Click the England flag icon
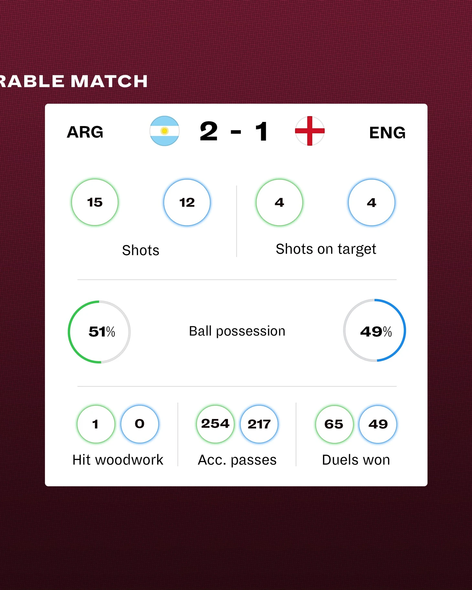This screenshot has width=472, height=590. click(x=310, y=131)
